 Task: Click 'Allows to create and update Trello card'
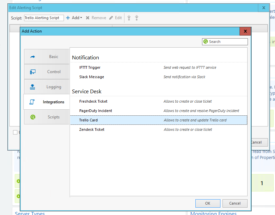click(x=195, y=120)
